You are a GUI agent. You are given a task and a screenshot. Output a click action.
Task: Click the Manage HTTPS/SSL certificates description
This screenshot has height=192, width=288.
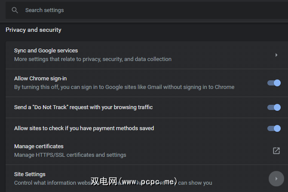click(70, 155)
